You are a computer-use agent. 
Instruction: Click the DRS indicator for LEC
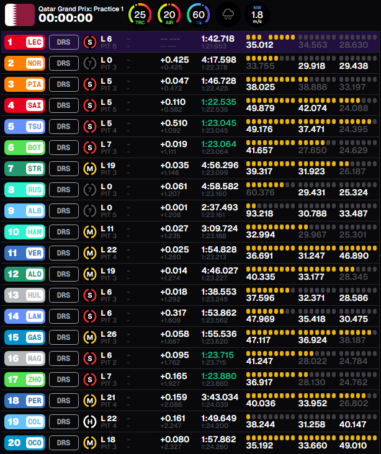tap(64, 42)
